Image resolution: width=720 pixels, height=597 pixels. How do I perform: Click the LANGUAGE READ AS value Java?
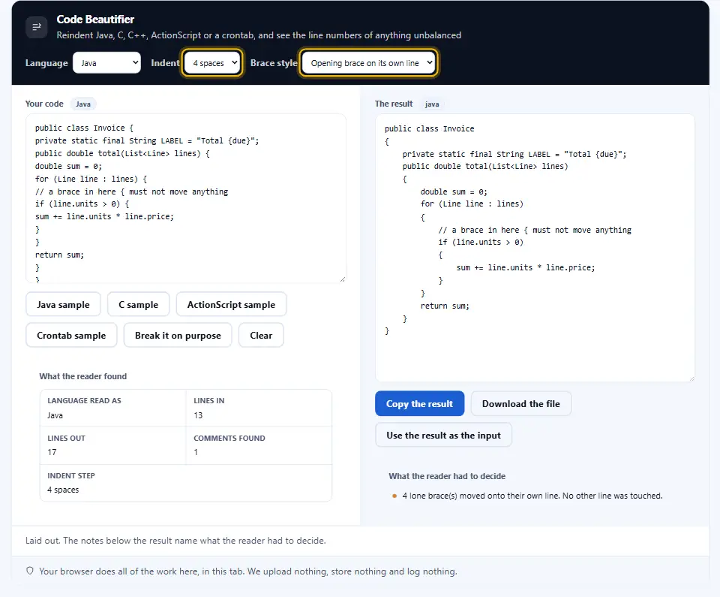55,415
